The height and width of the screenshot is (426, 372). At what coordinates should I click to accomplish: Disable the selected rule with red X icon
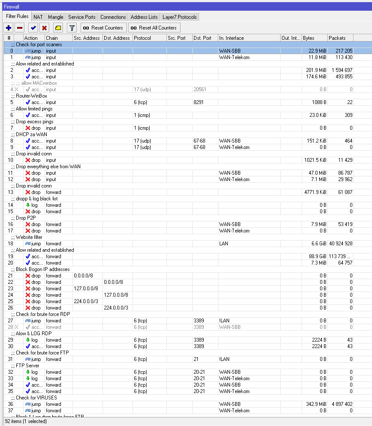(43, 27)
